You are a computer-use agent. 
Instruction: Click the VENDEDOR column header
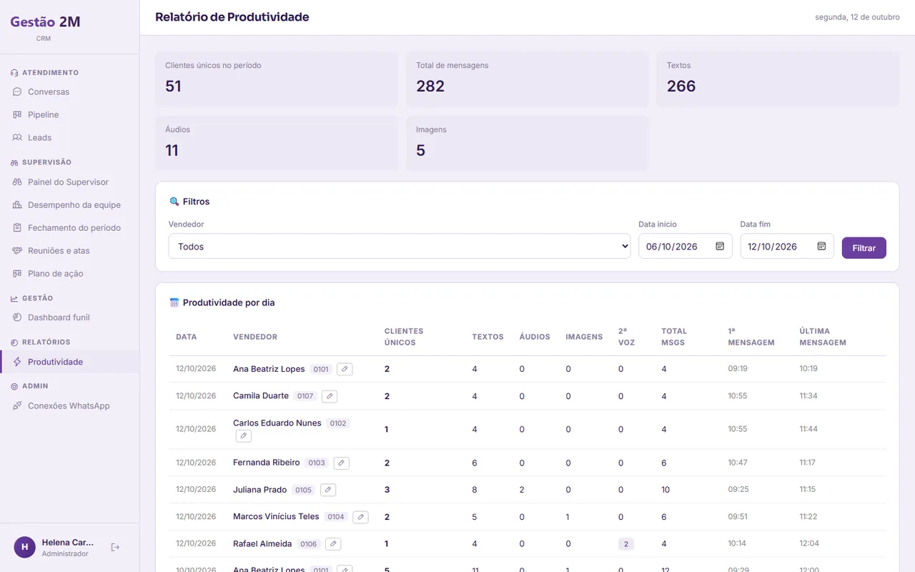255,337
